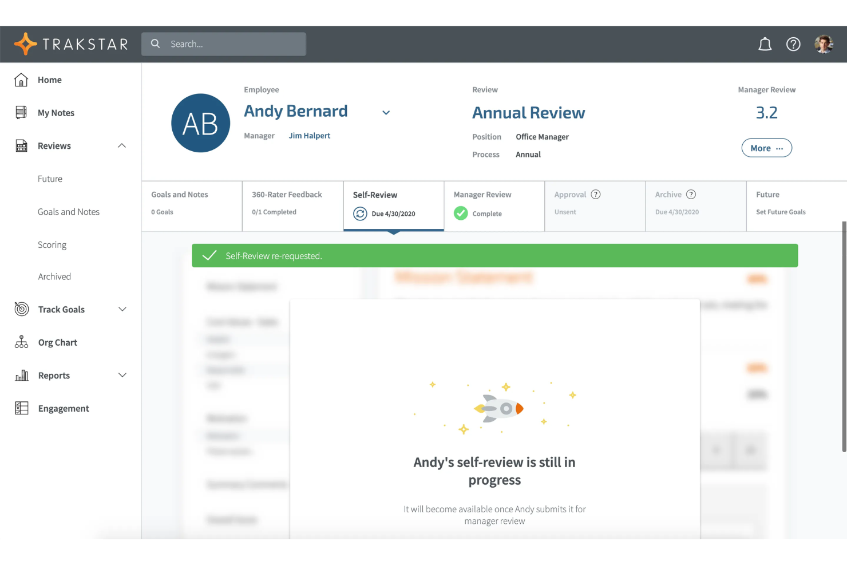Open the help question-mark icon in top bar

(x=793, y=44)
